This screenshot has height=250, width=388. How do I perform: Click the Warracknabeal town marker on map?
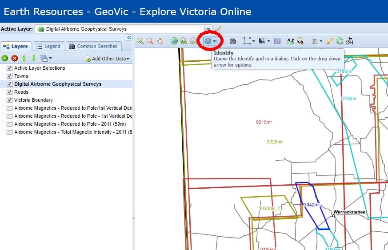(x=334, y=216)
